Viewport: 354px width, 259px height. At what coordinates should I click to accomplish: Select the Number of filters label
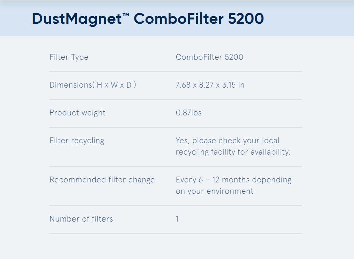(x=81, y=219)
